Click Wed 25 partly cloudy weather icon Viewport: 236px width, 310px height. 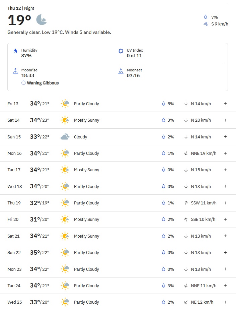pyautogui.click(x=65, y=302)
